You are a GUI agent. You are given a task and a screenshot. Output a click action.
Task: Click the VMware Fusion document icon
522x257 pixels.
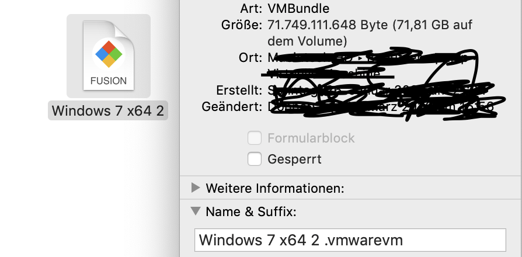tap(109, 56)
